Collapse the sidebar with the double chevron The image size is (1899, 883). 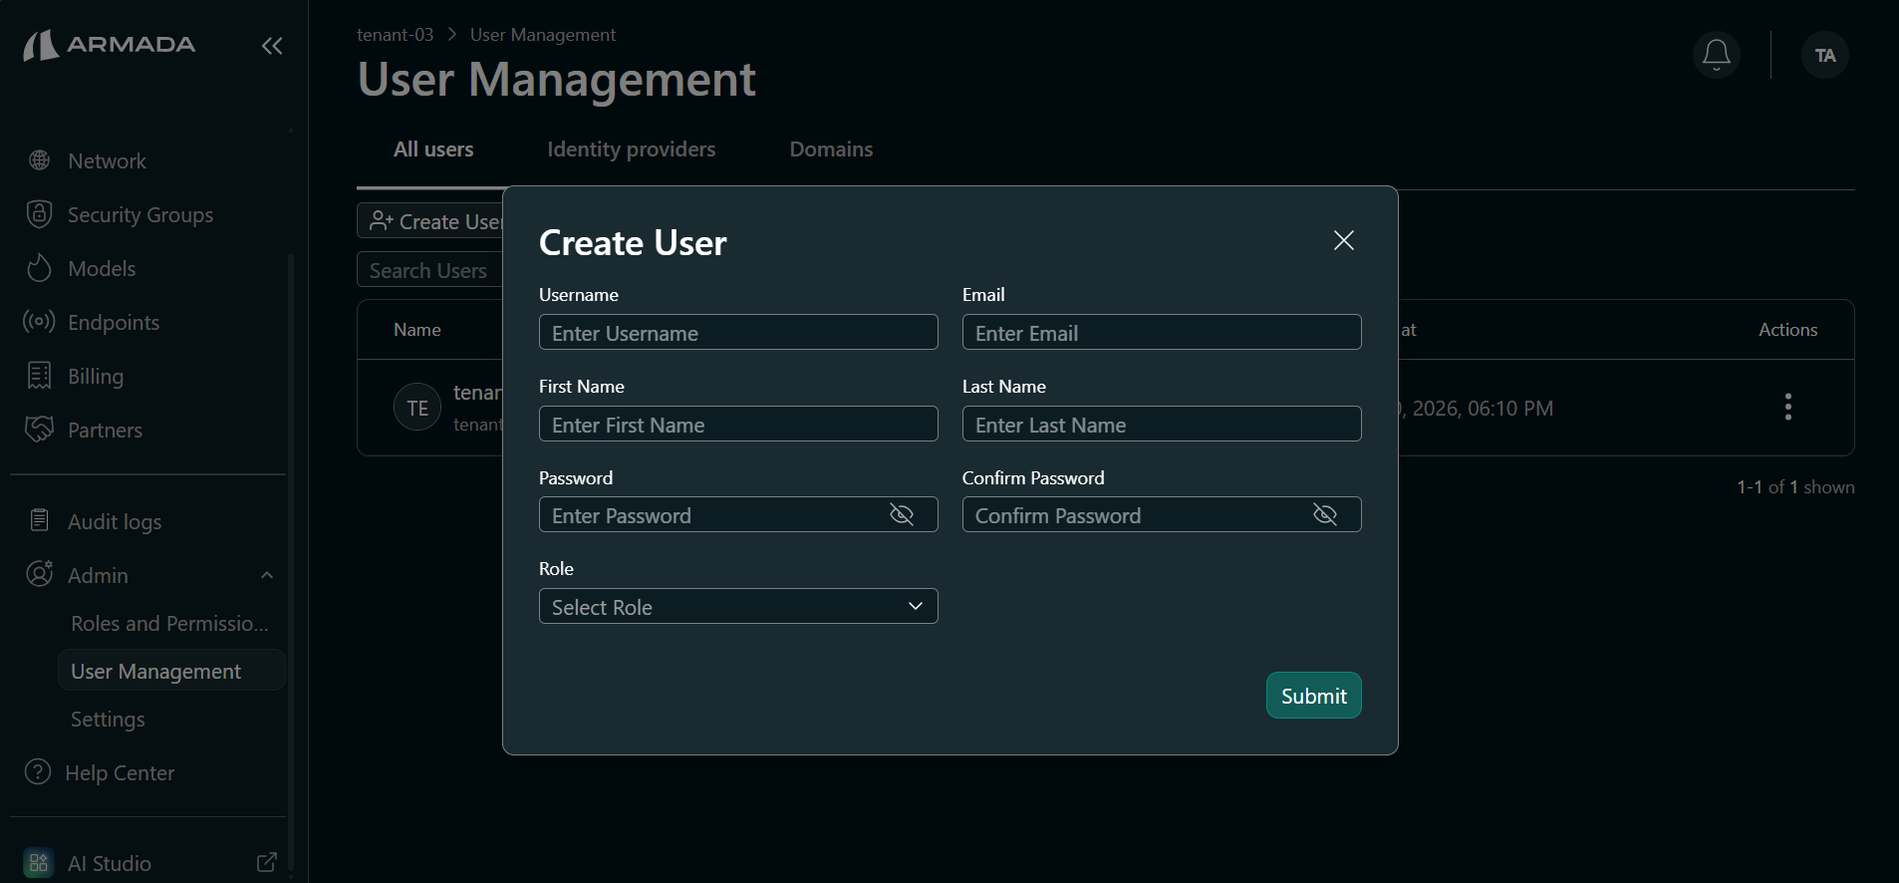click(272, 46)
